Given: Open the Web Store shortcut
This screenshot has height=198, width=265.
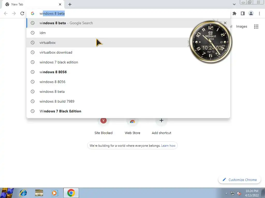Looking at the screenshot, I should coord(132,126).
